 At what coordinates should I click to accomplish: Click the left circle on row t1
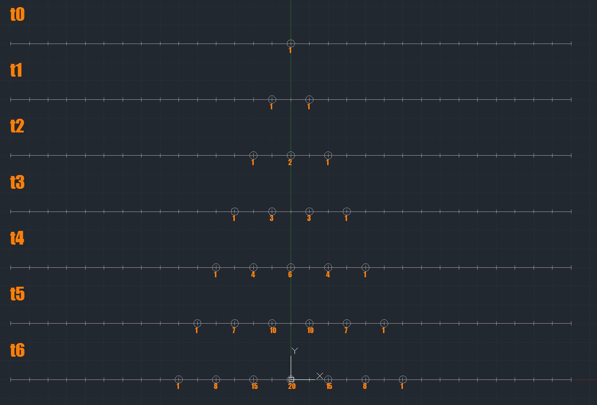(272, 99)
